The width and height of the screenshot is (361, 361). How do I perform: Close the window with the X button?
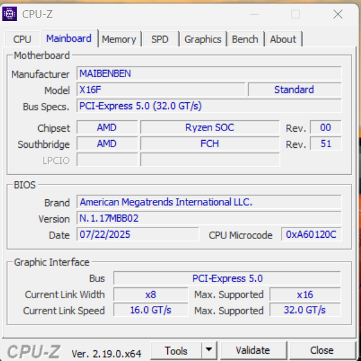pyautogui.click(x=338, y=14)
